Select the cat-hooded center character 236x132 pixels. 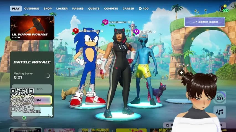click(x=119, y=72)
